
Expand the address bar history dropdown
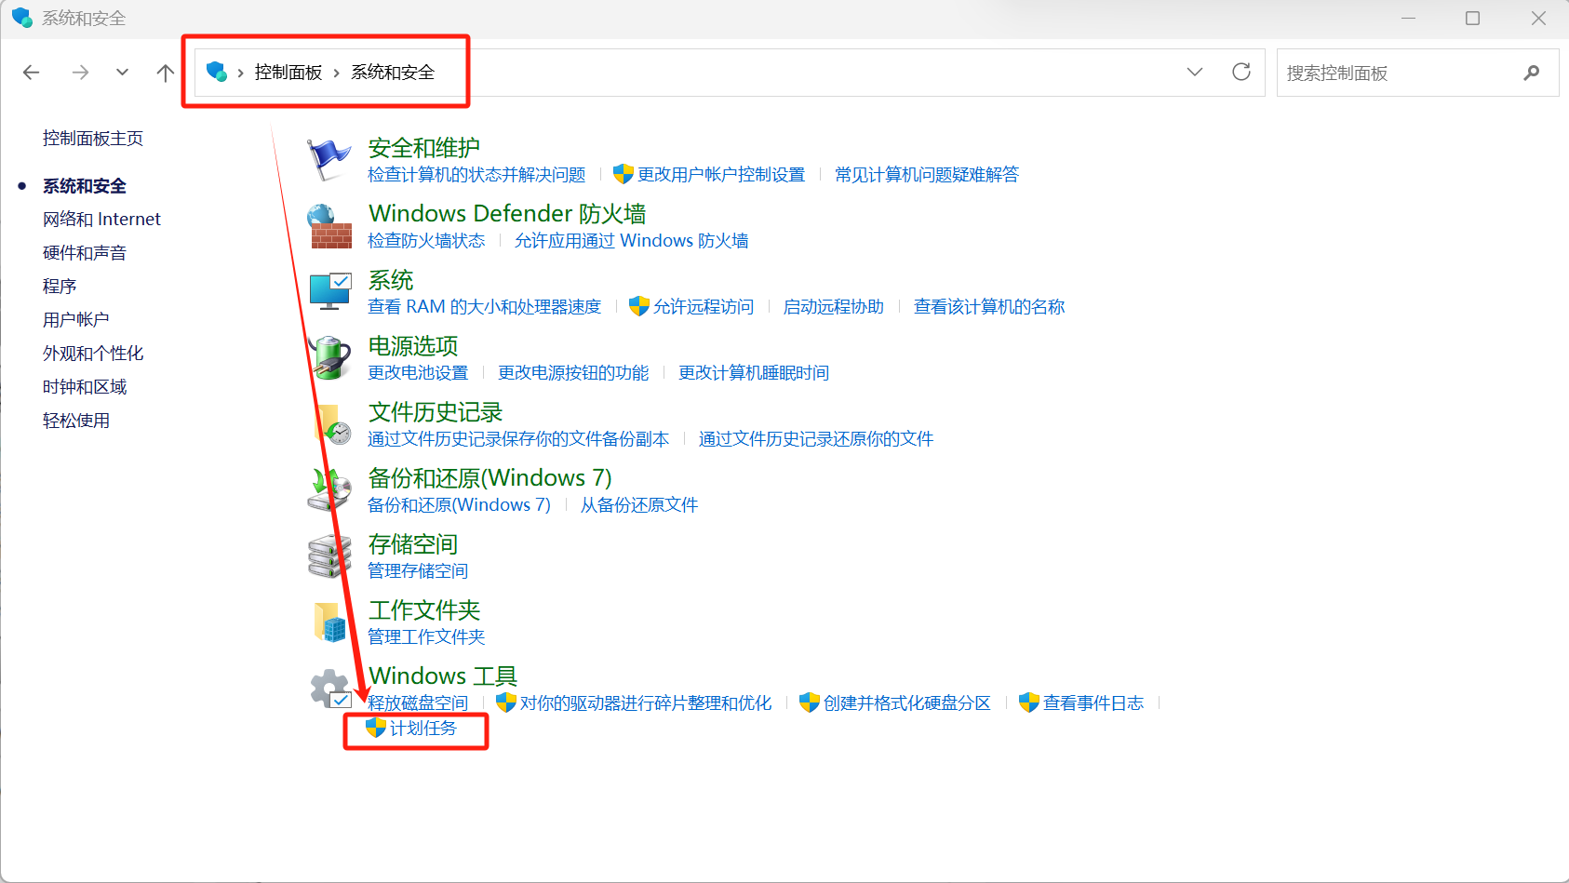[1195, 73]
